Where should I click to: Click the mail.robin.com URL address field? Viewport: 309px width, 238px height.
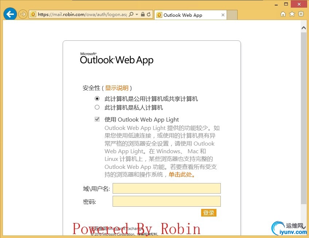pyautogui.click(x=82, y=14)
